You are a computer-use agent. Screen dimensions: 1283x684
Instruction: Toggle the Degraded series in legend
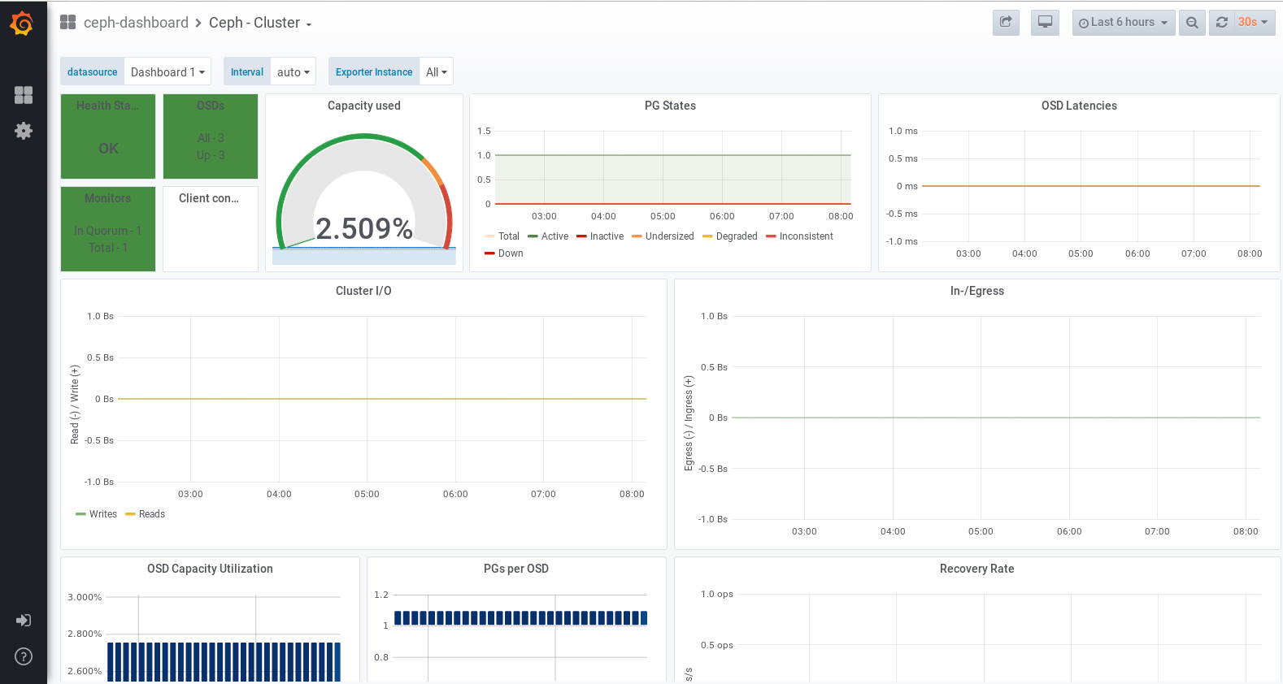tap(736, 236)
